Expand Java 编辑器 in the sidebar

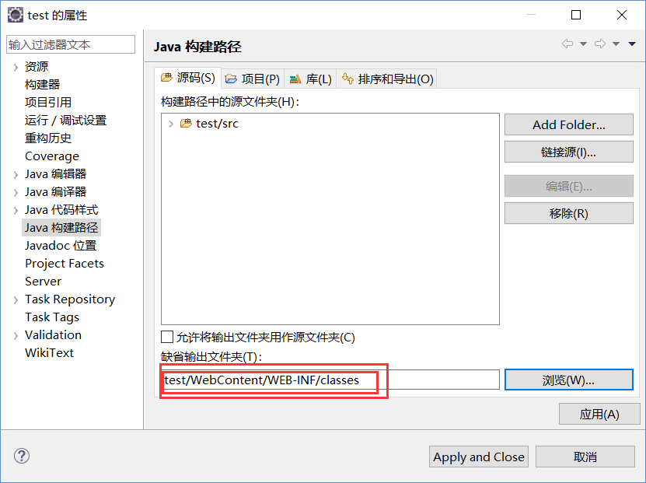16,173
